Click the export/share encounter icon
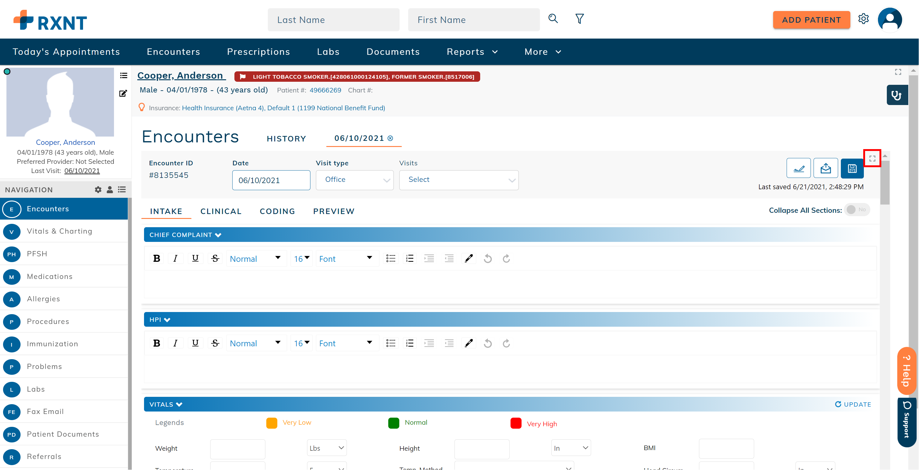The height and width of the screenshot is (470, 919). pos(826,168)
